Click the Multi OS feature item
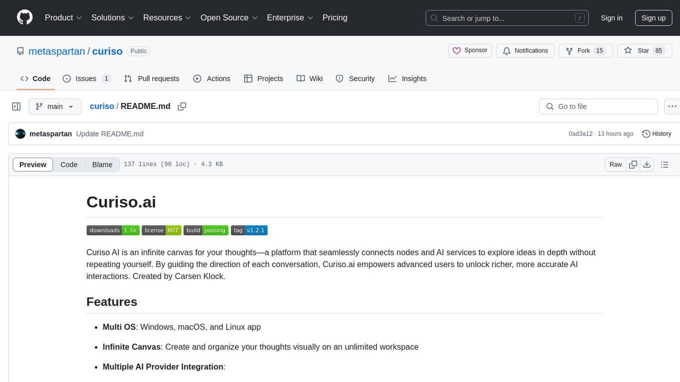This screenshot has height=382, width=680. (x=182, y=327)
